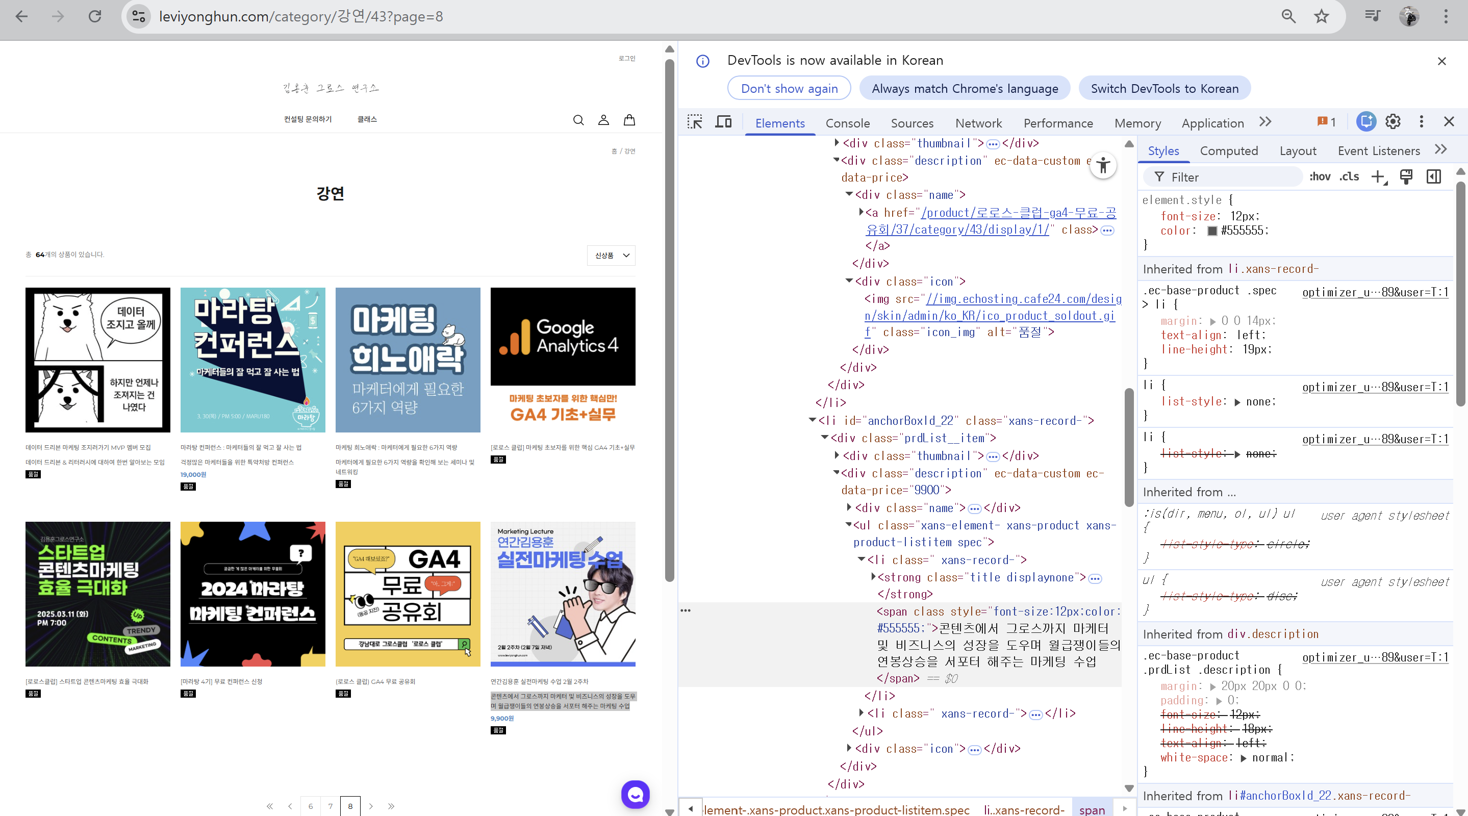Screen dimensions: 1468x816
Task: Click the site search magnifier icon
Action: 578,120
